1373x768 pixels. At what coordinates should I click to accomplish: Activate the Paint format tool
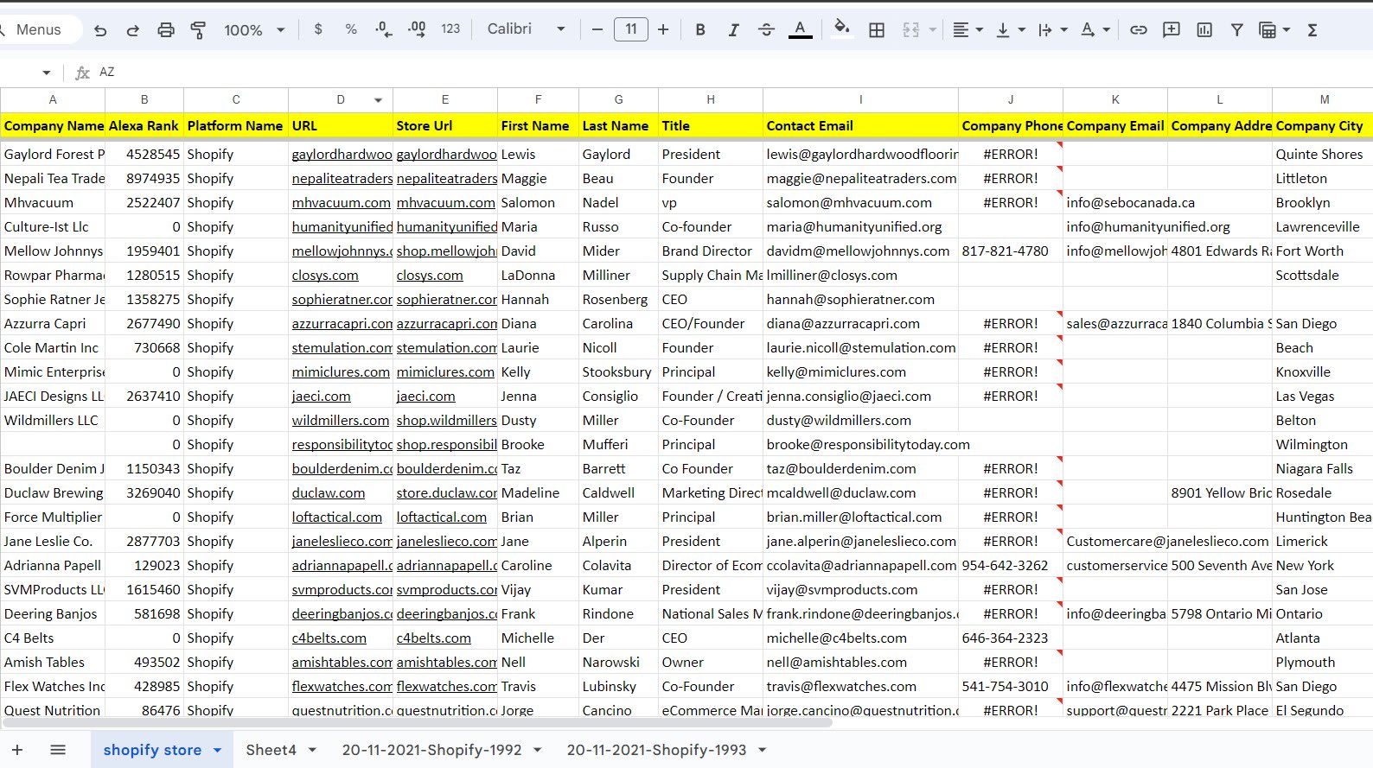point(198,29)
